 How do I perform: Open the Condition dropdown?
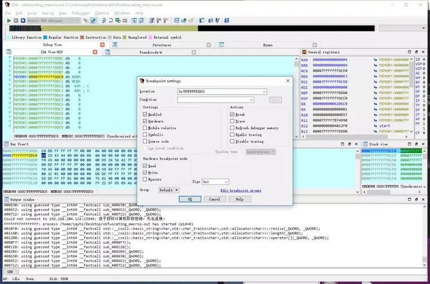251,100
